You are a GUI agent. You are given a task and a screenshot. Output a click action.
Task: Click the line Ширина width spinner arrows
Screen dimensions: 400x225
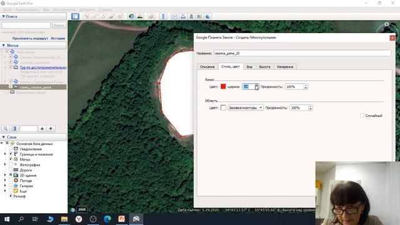tap(257, 87)
